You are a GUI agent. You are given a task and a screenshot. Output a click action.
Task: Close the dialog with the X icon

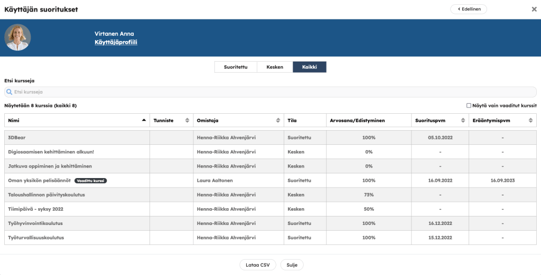(x=534, y=9)
